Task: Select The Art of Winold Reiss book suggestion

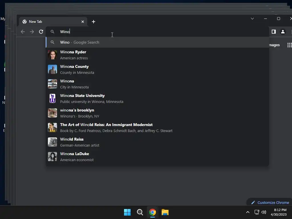Action: coord(157,127)
